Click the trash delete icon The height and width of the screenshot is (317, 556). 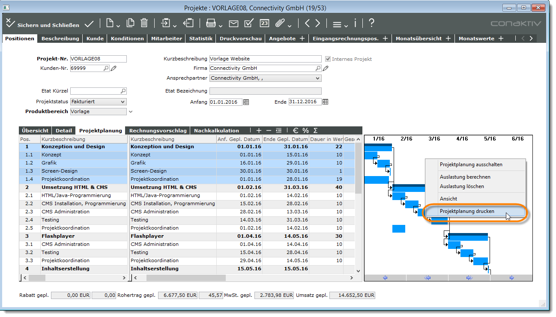[x=145, y=24]
